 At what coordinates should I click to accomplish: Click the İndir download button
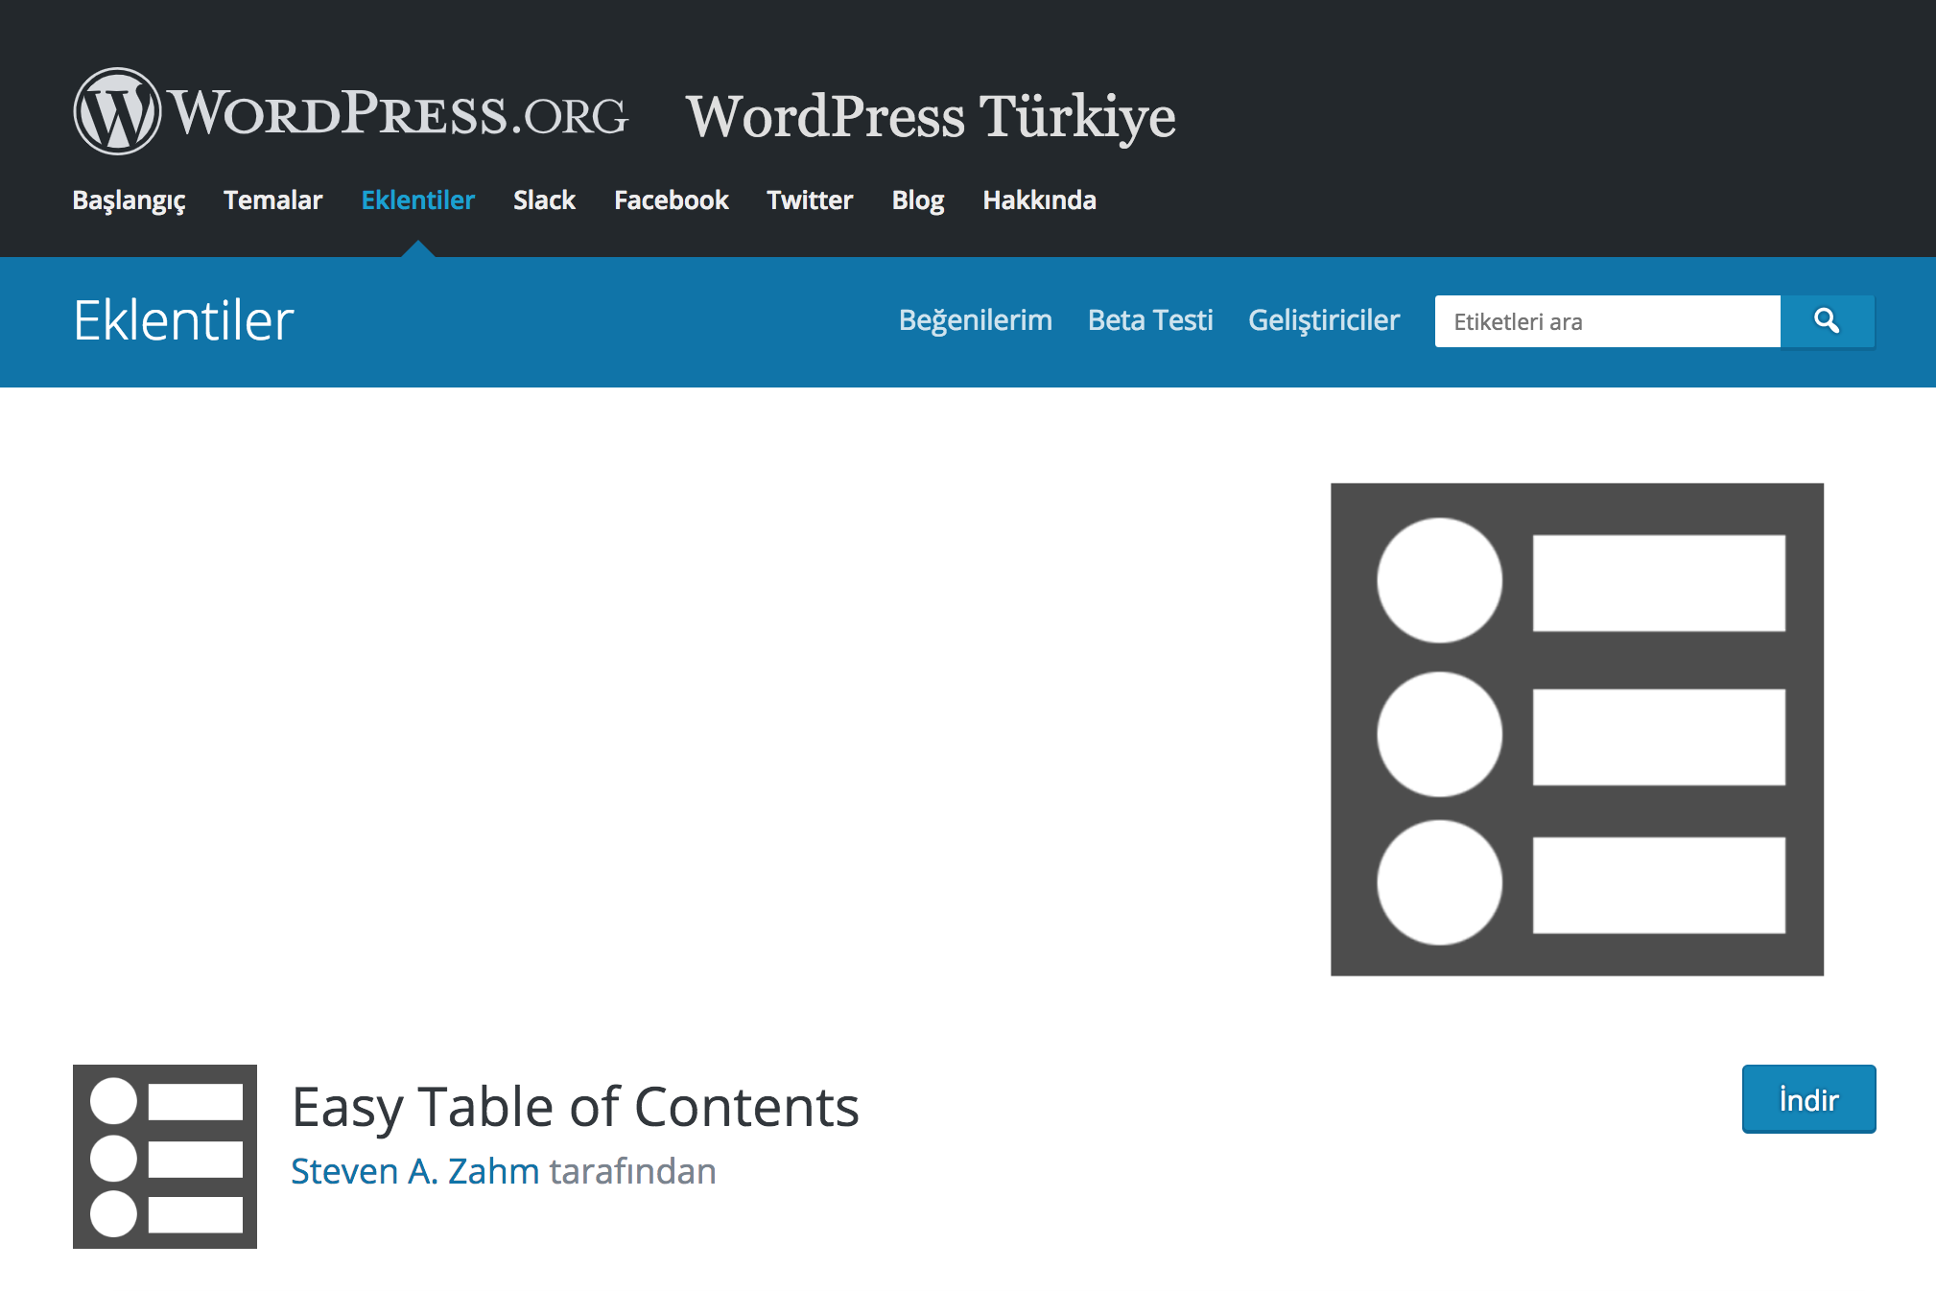tap(1808, 1099)
